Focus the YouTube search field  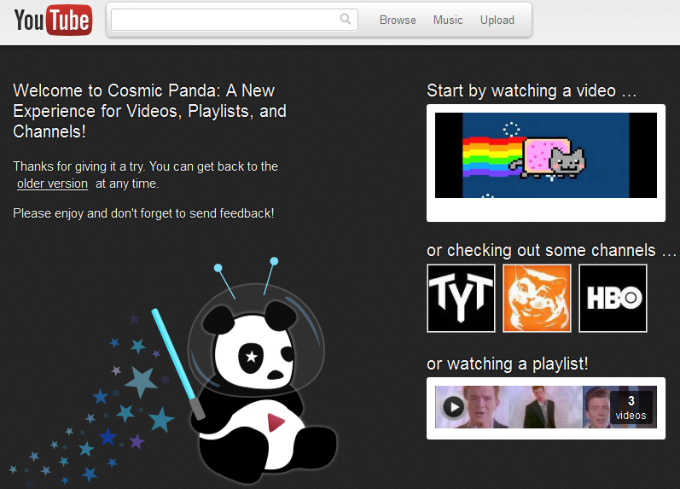coord(234,20)
